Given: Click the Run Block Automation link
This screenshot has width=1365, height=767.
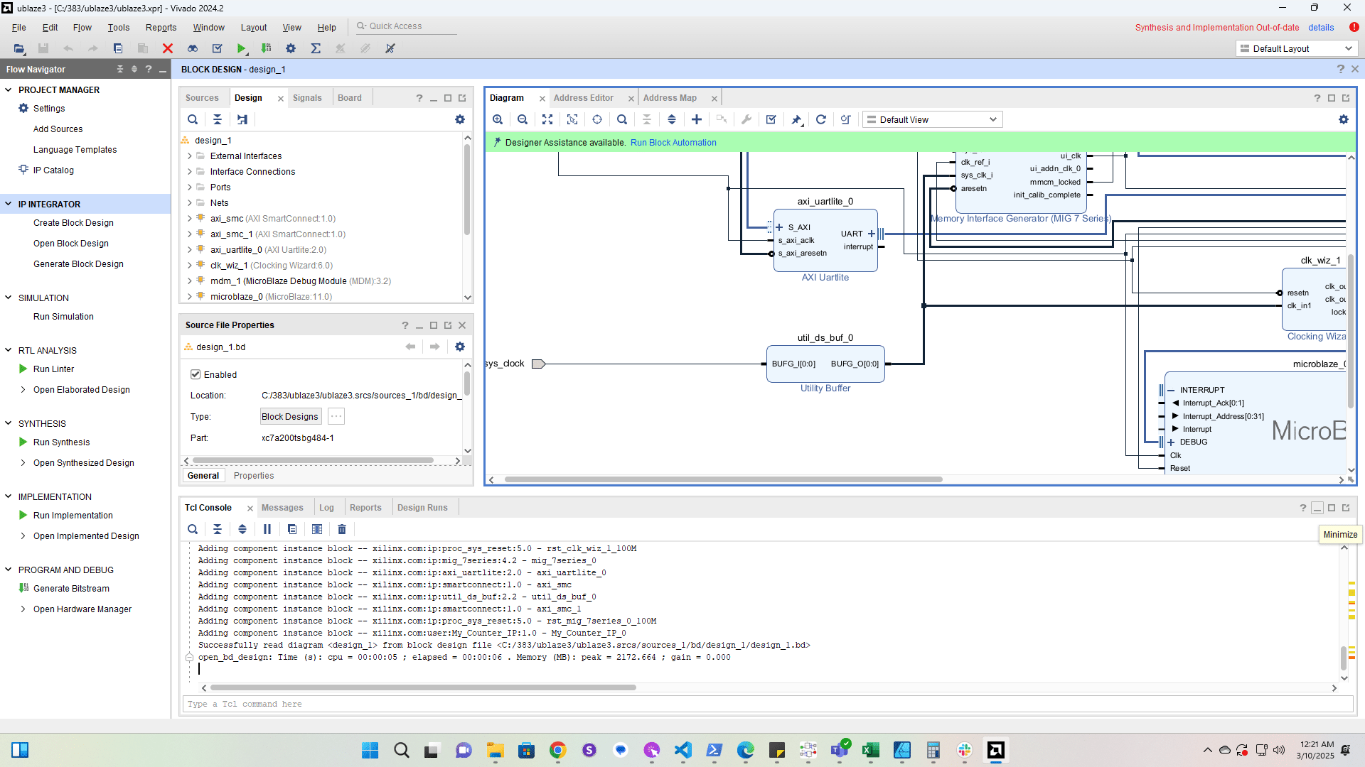Looking at the screenshot, I should click(x=673, y=143).
